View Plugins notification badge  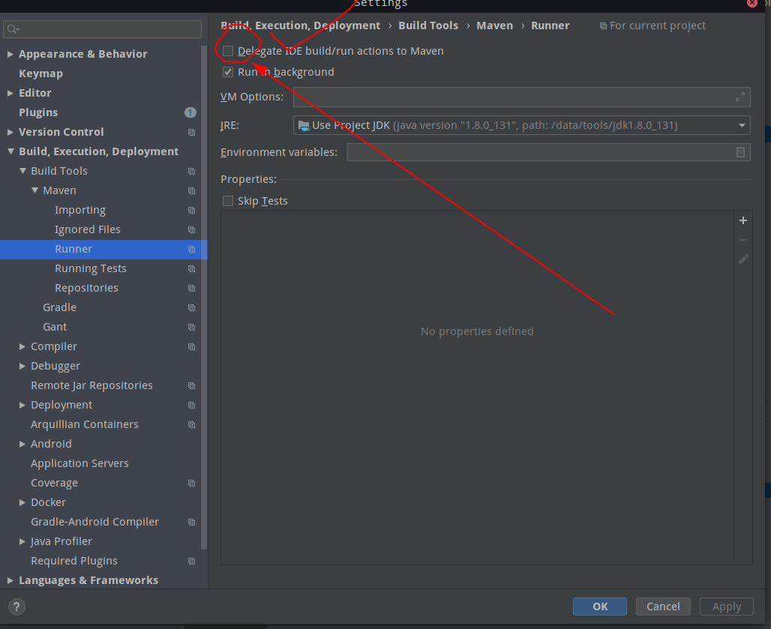point(190,112)
